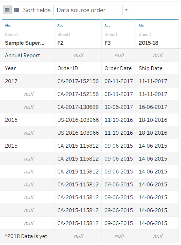Viewport: 181px width, 245px height.
Task: Click the *2018 Data is yet... cell
Action: (x=28, y=236)
